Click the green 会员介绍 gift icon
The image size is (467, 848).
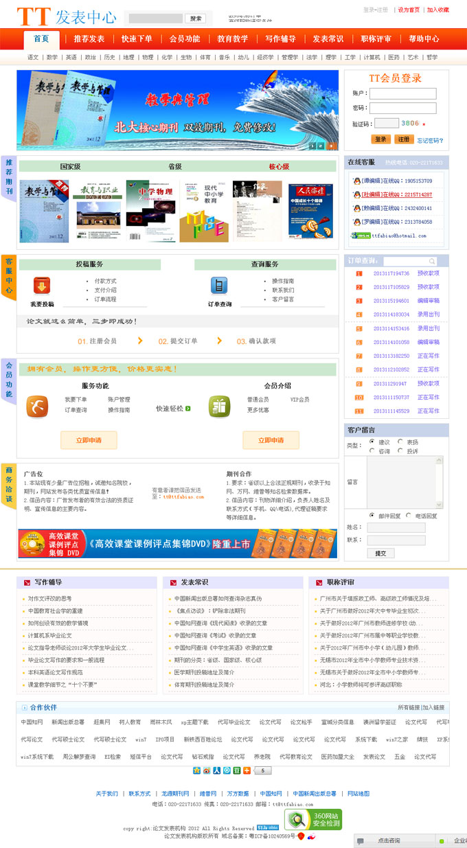pos(219,406)
